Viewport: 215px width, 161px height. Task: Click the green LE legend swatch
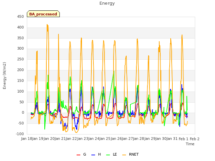point(108,155)
